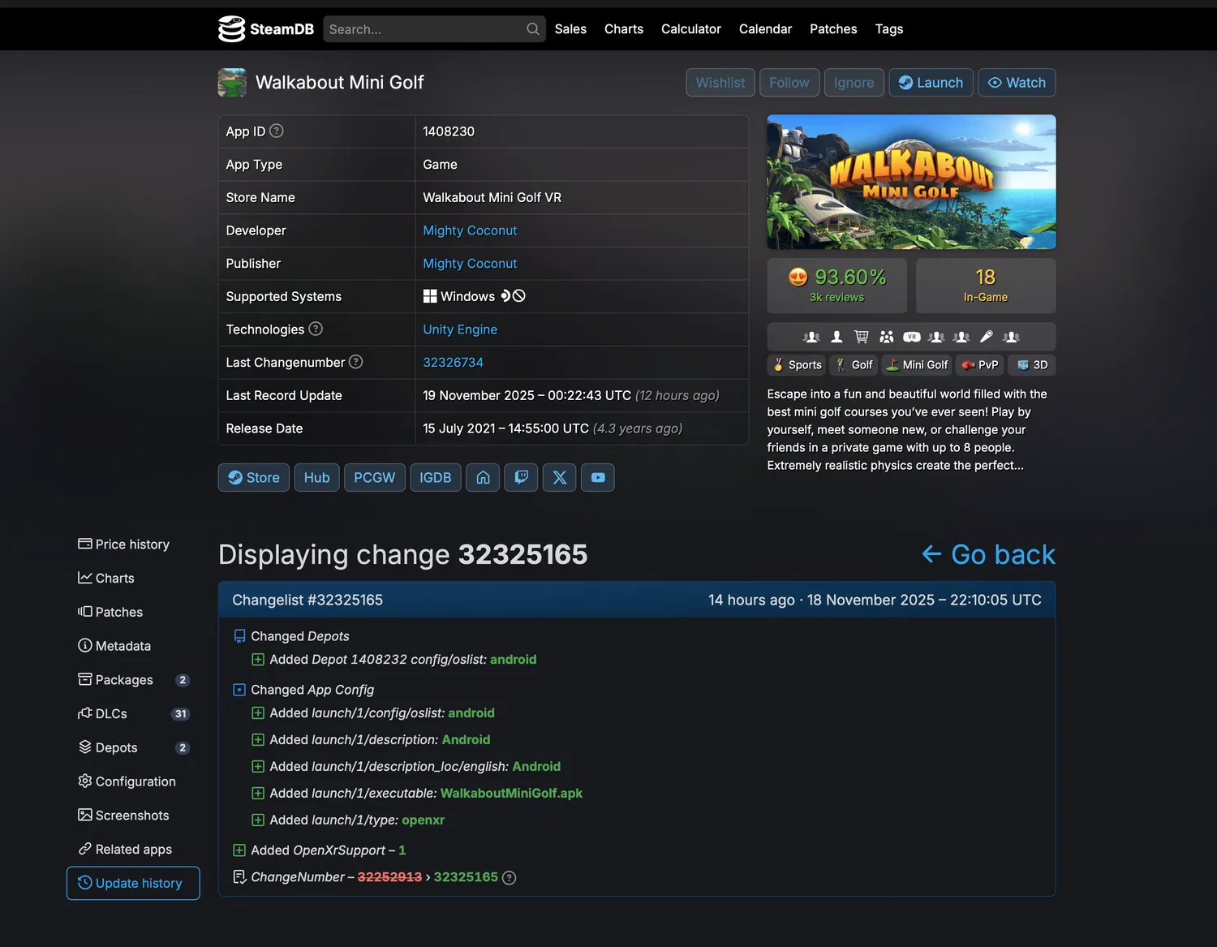
Task: Open the DLCs sidebar section
Action: 133,714
